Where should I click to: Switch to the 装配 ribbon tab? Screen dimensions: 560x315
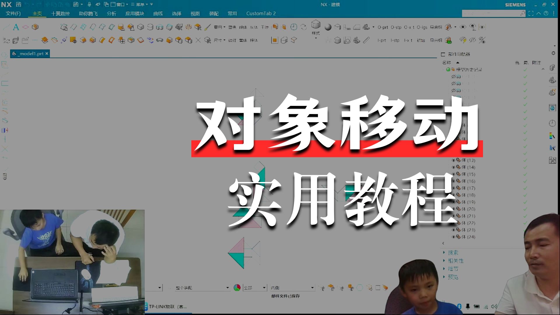pos(214,13)
